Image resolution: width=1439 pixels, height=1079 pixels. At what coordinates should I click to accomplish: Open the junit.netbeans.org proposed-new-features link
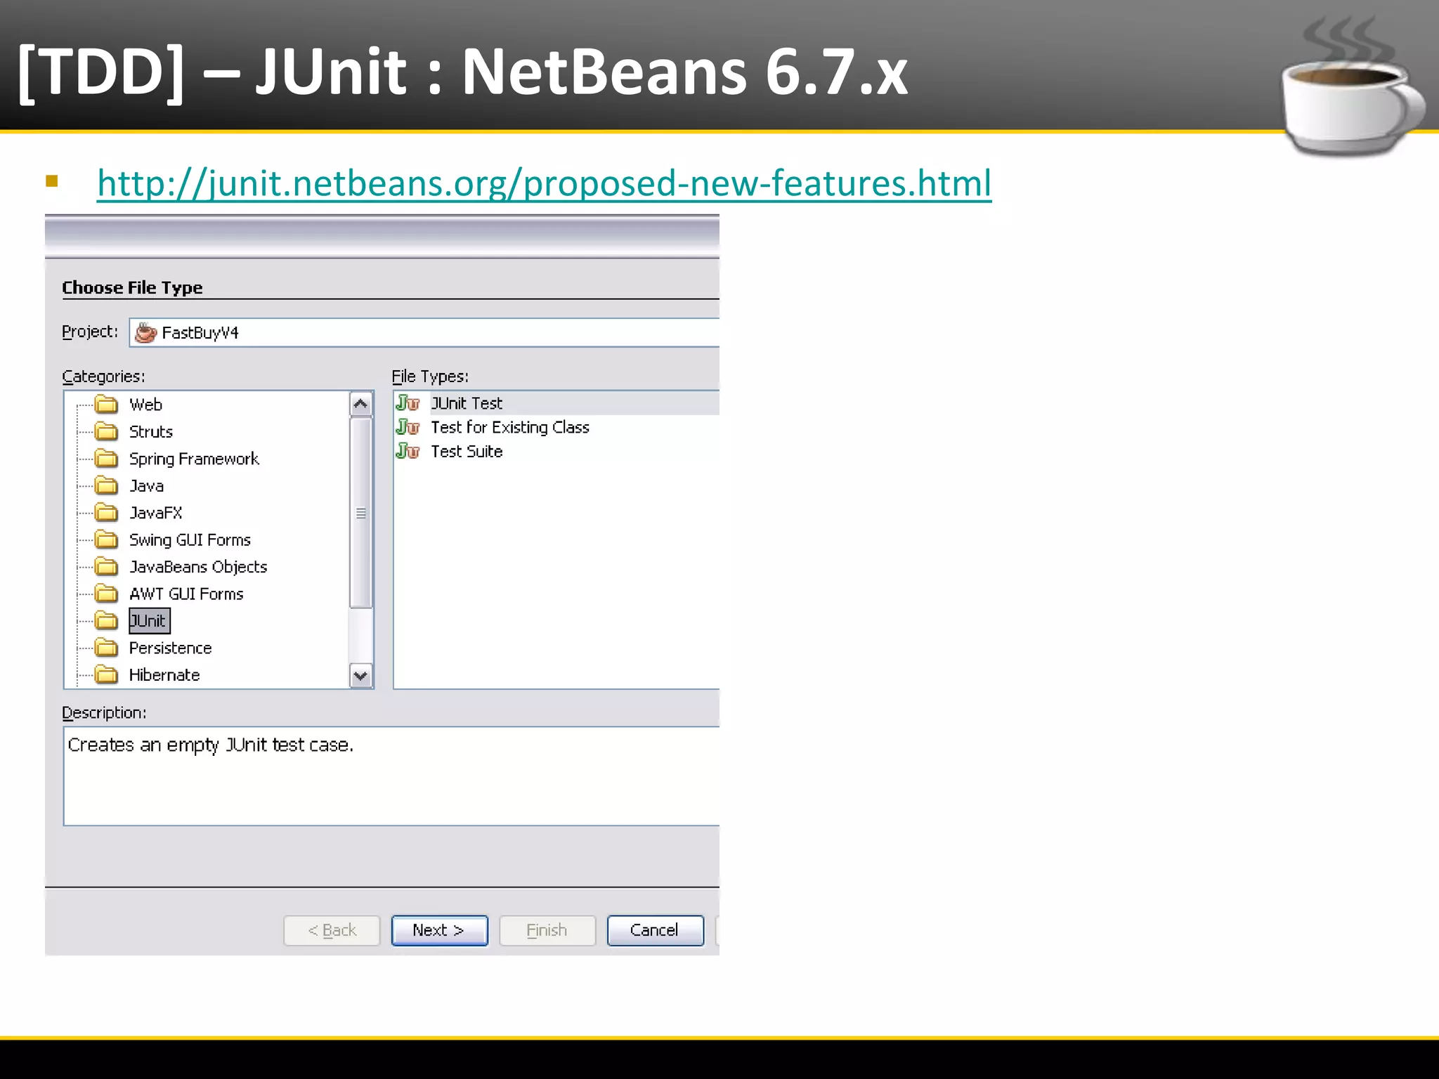pyautogui.click(x=544, y=184)
